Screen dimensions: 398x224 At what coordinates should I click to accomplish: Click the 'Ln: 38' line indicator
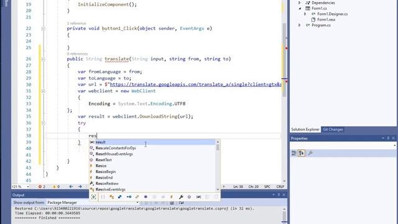[238, 187]
